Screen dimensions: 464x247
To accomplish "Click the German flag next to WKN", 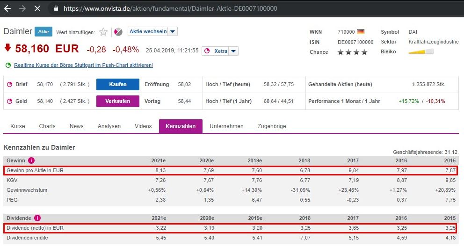I will tap(361, 31).
